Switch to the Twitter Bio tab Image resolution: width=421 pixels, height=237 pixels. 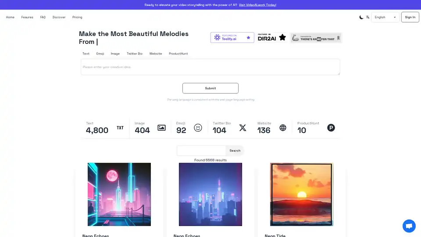click(x=135, y=54)
